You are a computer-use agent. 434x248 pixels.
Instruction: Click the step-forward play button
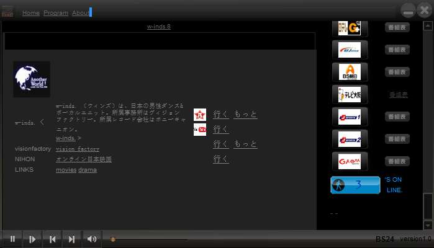tap(32, 239)
